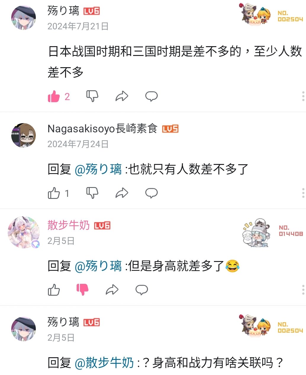306x375 pixels.
Task: Open the @殇り璃 mention in Nagasakisoyo's reply
Action: click(x=98, y=170)
